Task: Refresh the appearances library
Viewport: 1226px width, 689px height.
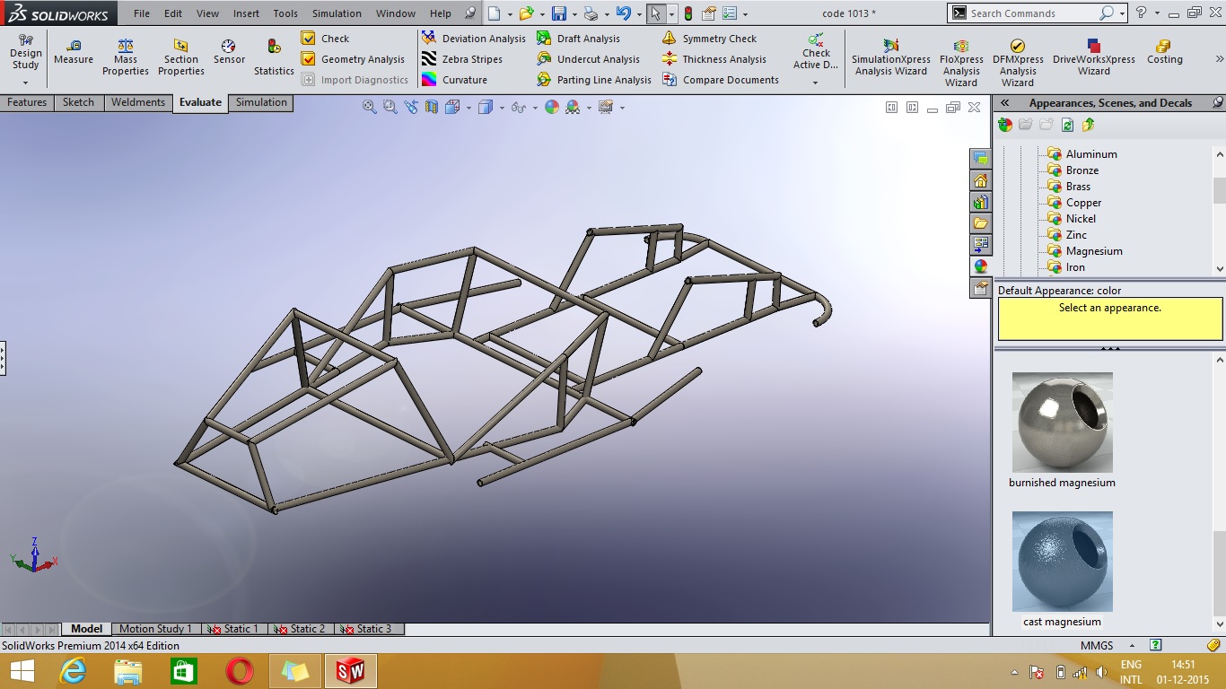Action: [1067, 125]
